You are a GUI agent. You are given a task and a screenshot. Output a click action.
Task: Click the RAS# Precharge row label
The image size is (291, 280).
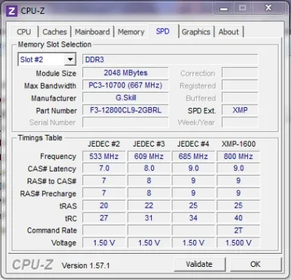pyautogui.click(x=48, y=194)
